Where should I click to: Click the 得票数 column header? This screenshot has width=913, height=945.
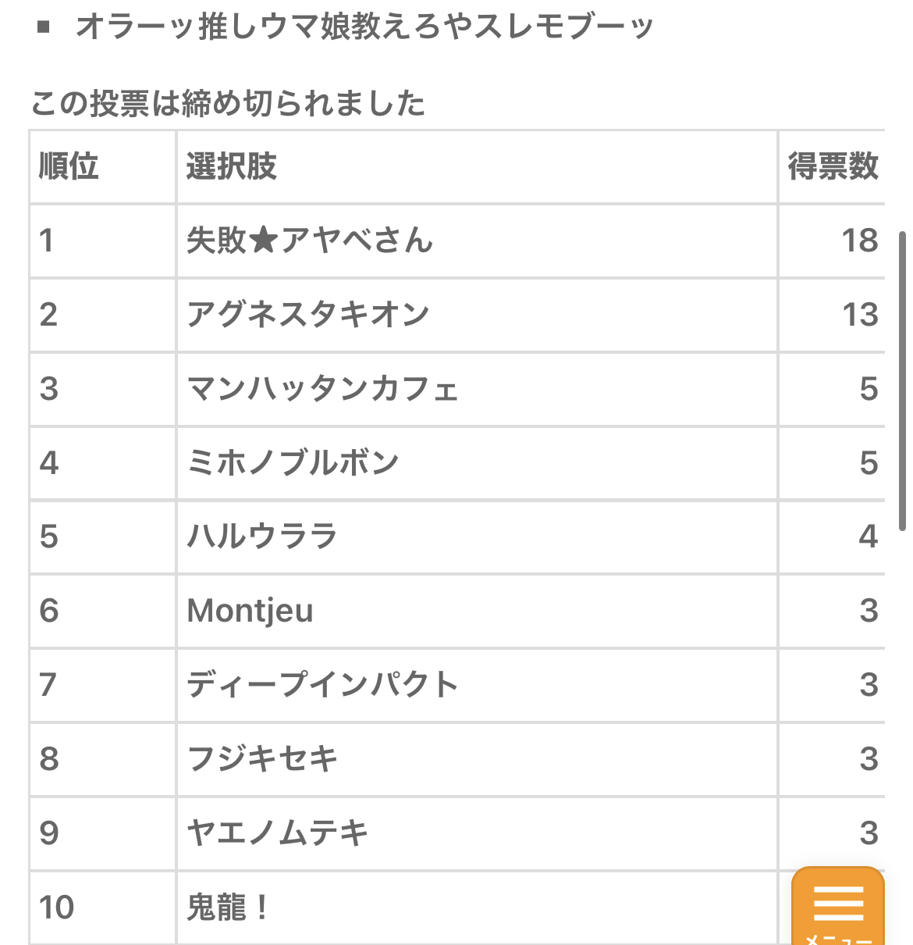[x=833, y=166]
